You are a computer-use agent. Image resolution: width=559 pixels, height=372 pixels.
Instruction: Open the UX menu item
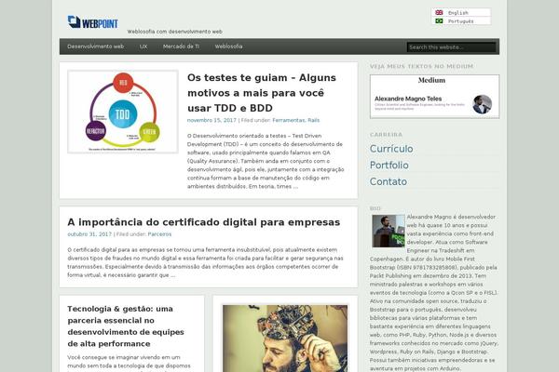[143, 46]
